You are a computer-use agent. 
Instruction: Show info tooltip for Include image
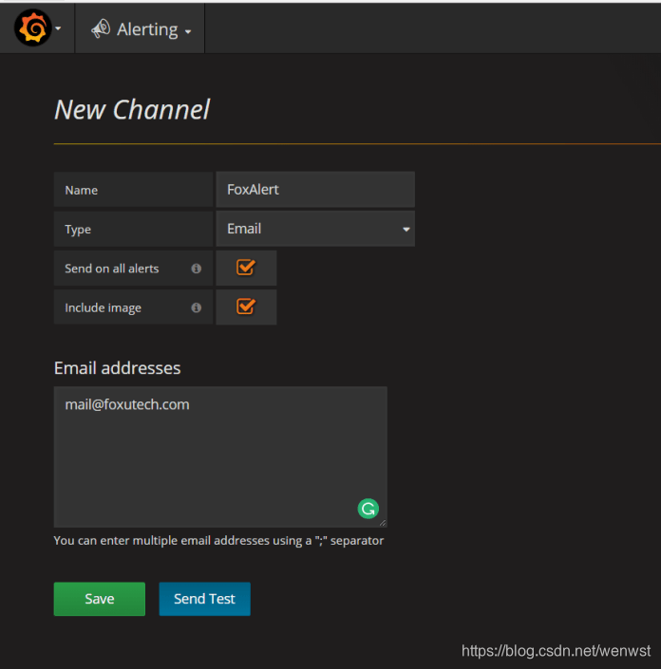click(x=196, y=307)
